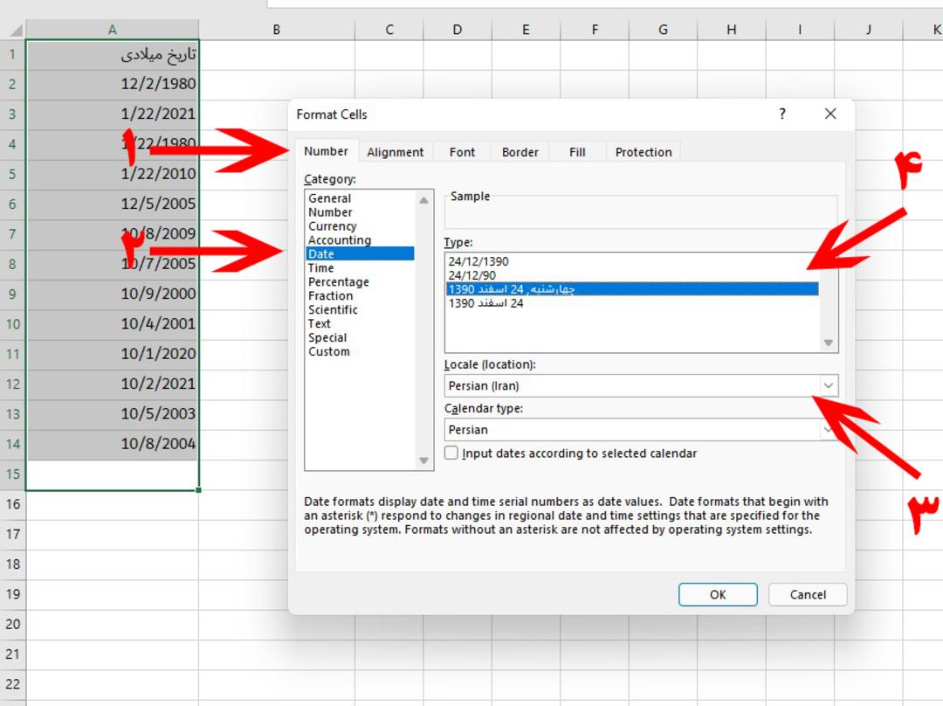This screenshot has height=706, width=943.
Task: Select the Time category
Action: click(321, 268)
